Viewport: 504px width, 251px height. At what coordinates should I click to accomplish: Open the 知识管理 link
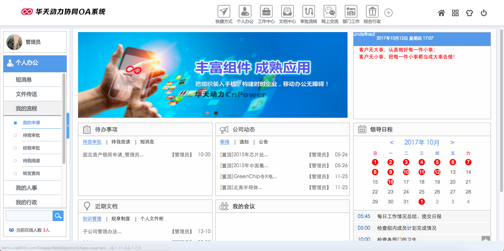point(92,219)
